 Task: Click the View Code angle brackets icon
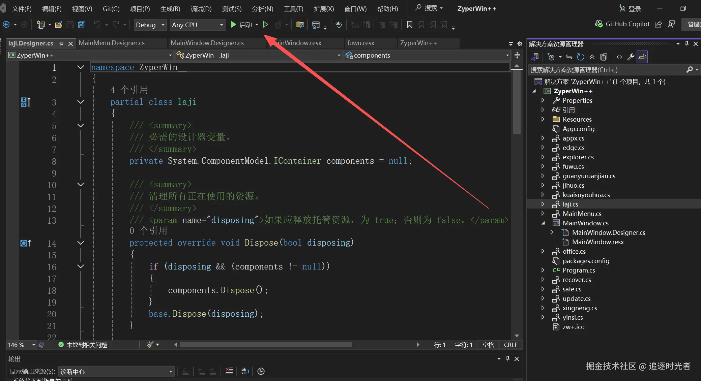tap(619, 57)
